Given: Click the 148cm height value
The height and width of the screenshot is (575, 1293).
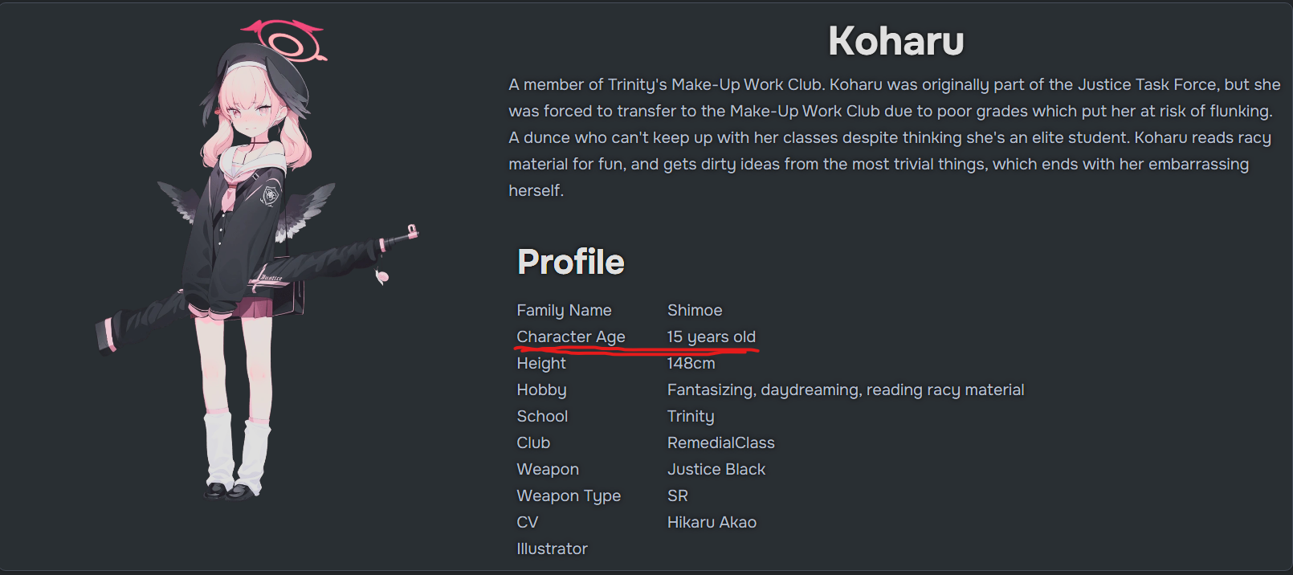Looking at the screenshot, I should pyautogui.click(x=691, y=363).
